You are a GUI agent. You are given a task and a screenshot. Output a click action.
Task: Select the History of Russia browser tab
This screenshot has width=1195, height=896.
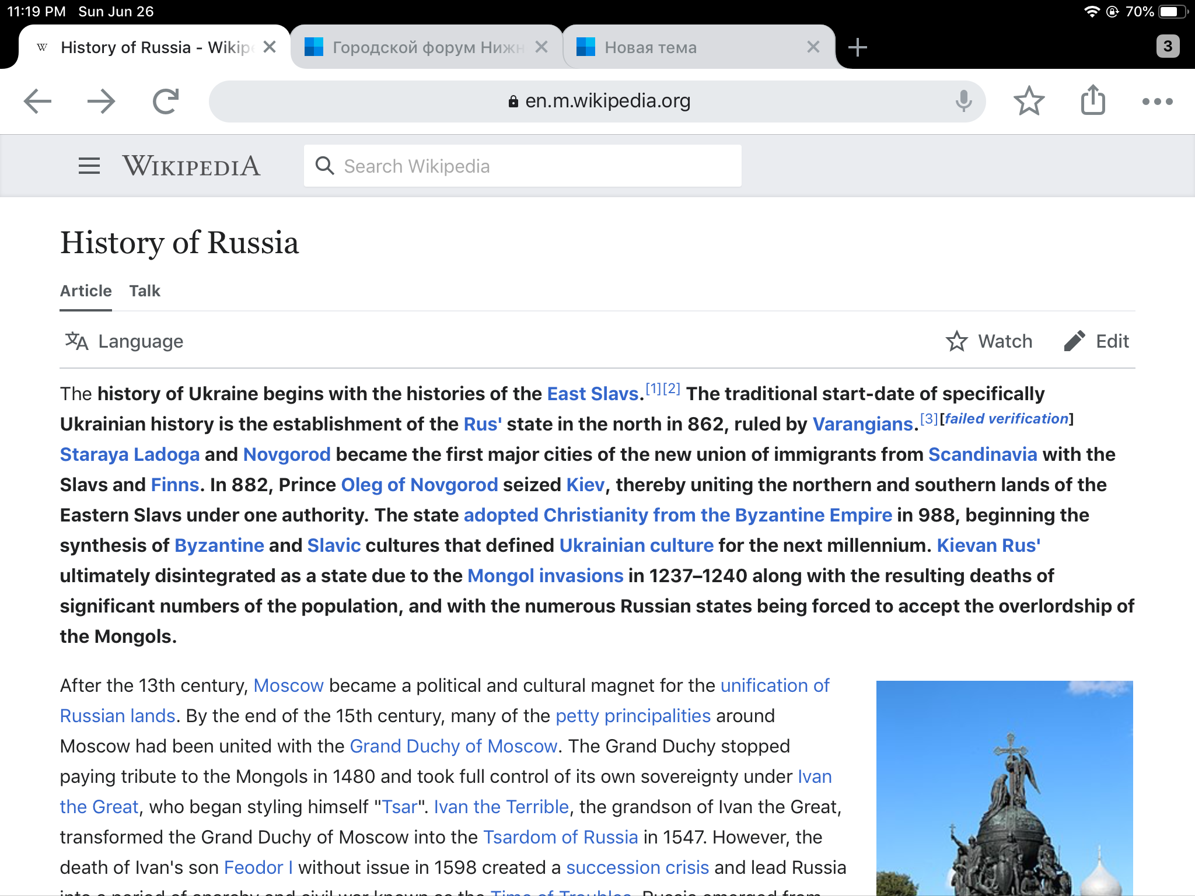[x=154, y=47]
